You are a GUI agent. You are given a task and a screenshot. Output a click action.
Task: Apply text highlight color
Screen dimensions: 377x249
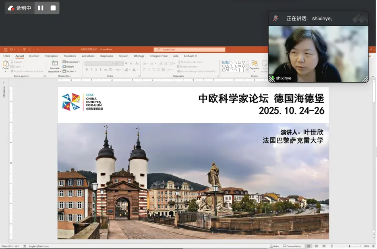[x=126, y=70]
